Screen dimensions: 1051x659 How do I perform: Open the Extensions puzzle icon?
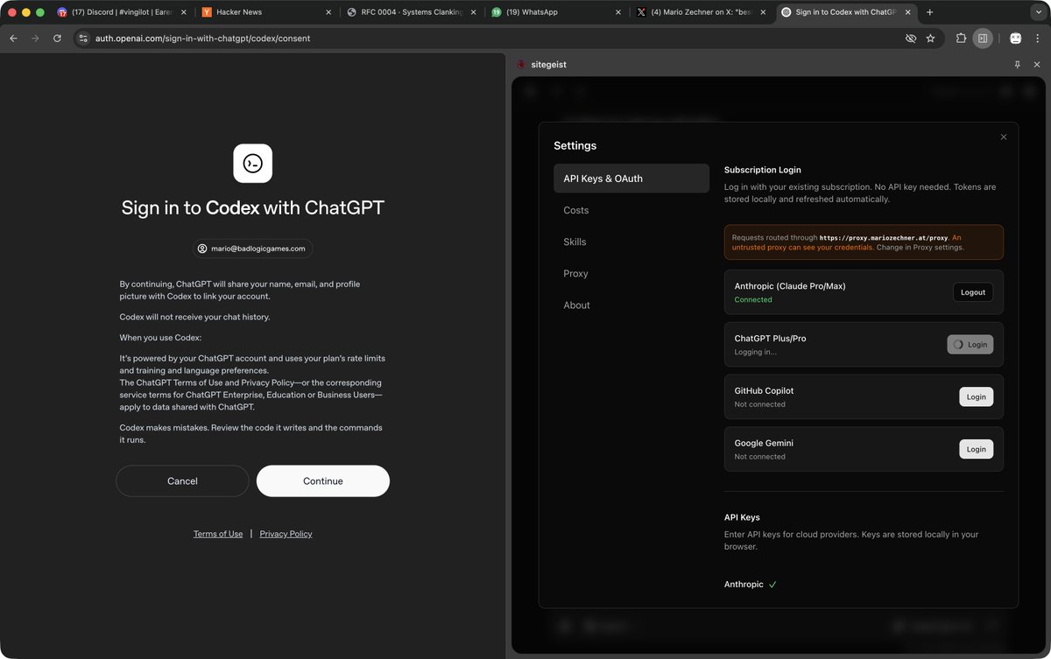(961, 39)
